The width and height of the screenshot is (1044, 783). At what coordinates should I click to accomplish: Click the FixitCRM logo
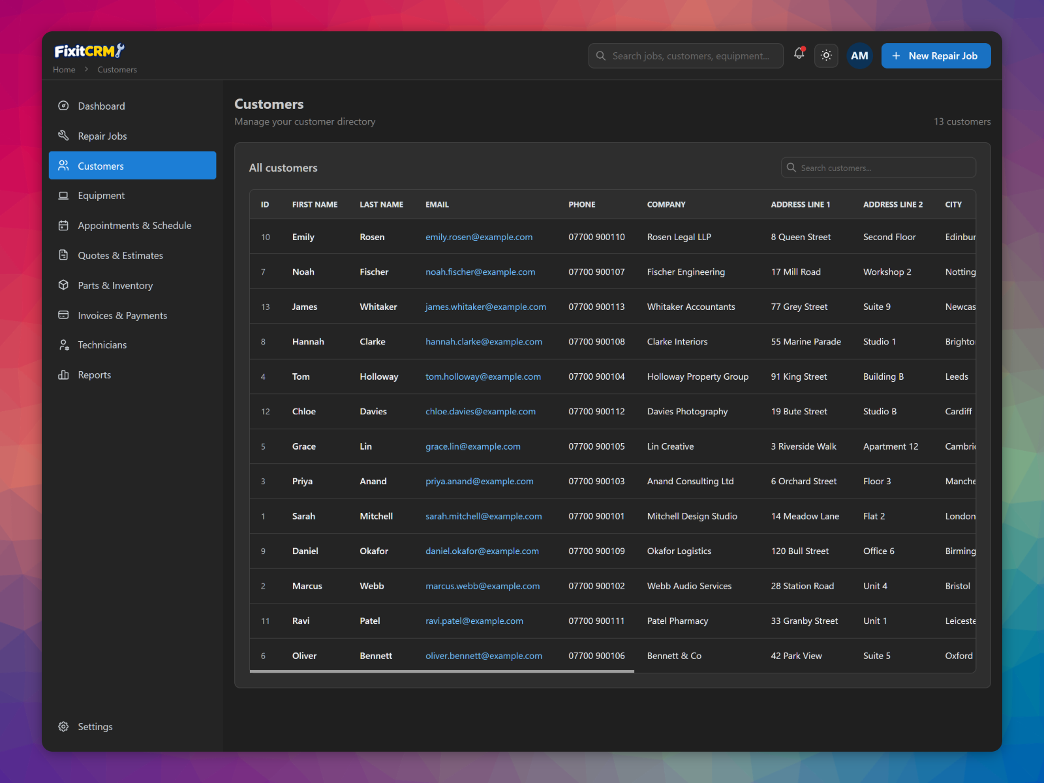(89, 51)
